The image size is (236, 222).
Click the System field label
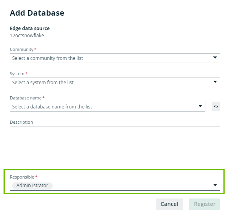17,74
